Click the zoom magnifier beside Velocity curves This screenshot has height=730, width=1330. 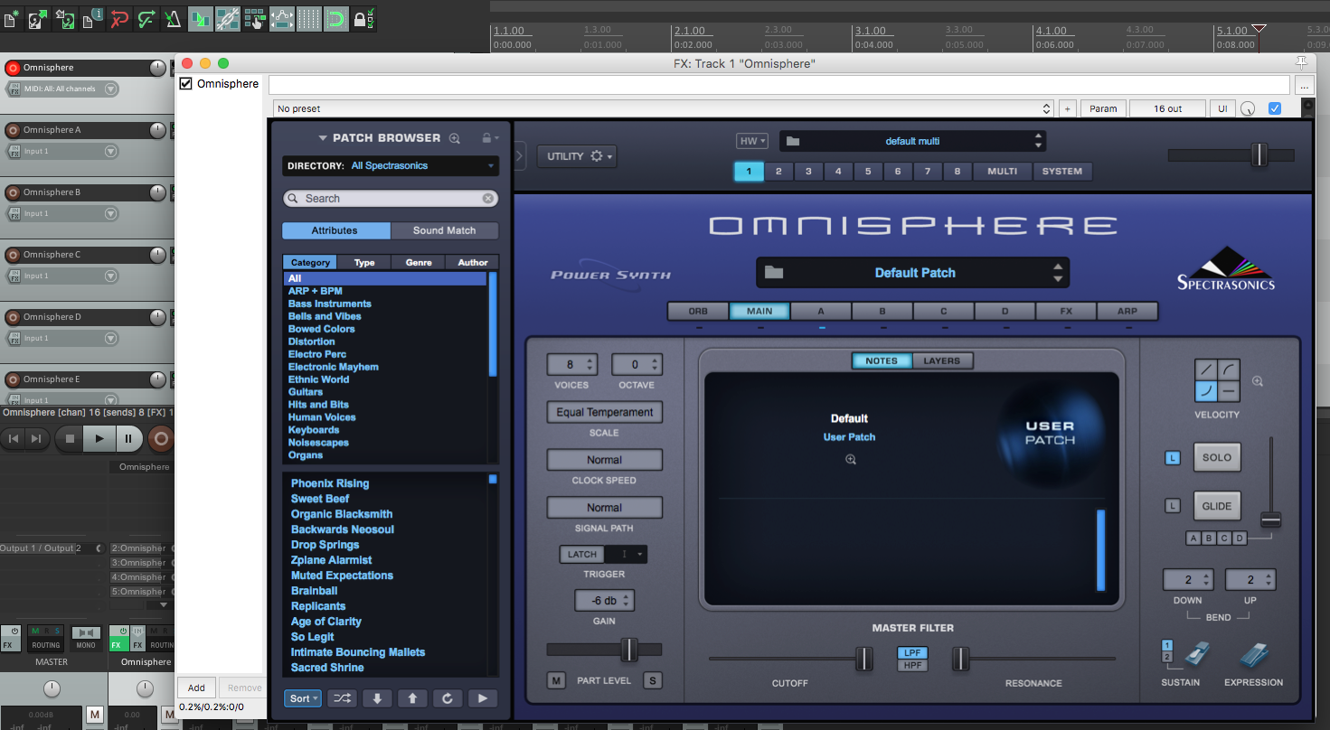tap(1258, 381)
